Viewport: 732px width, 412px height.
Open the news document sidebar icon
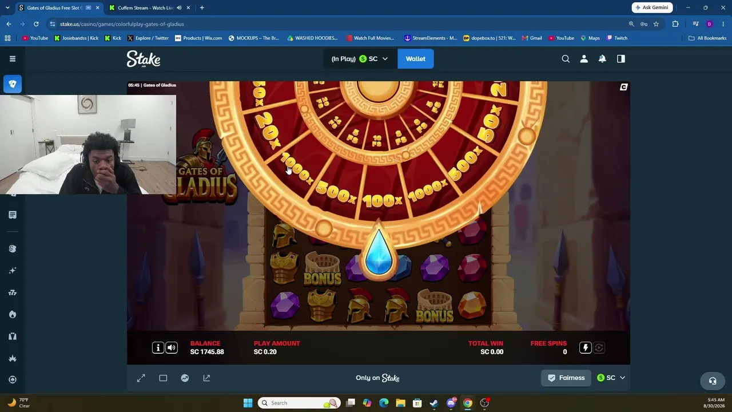coord(12,215)
